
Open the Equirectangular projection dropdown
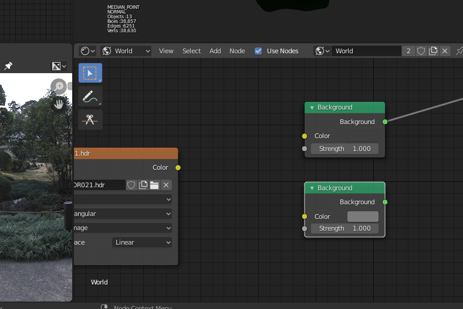coord(123,214)
